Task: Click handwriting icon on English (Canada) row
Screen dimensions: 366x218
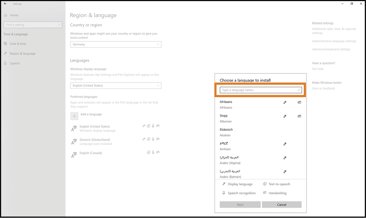Action: click(158, 152)
